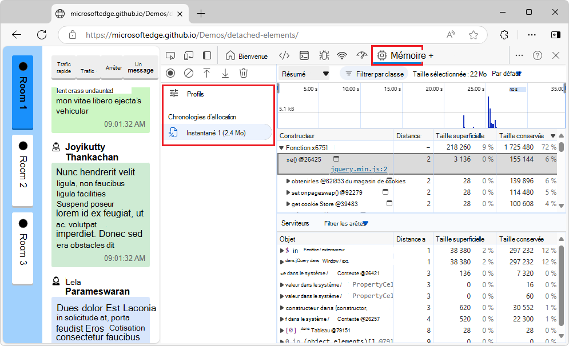This screenshot has height=346, width=569.
Task: Collapse the Fonction x6751 constructor row
Action: tap(282, 147)
